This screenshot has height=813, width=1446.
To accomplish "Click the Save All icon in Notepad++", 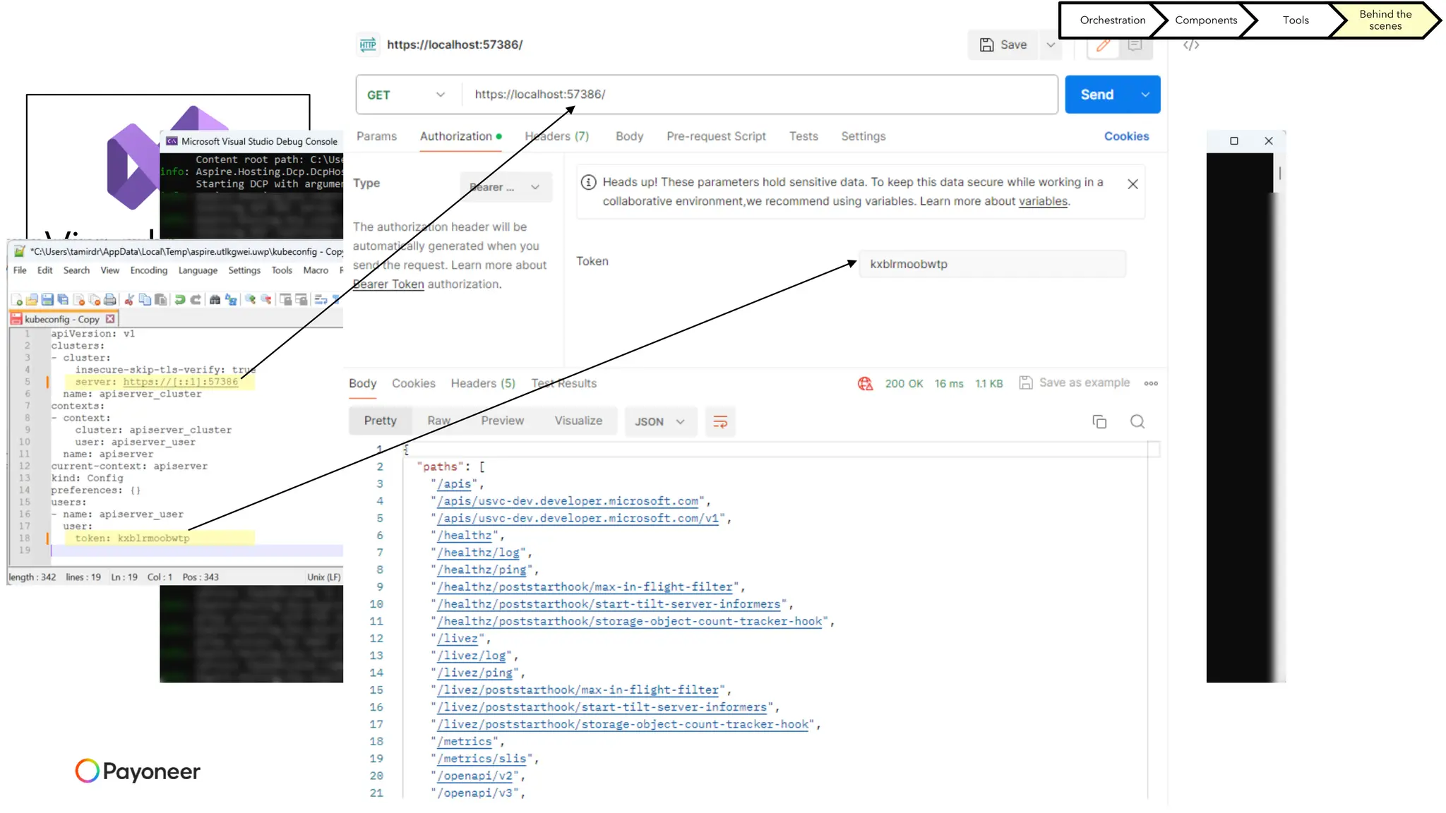I will 63,300.
